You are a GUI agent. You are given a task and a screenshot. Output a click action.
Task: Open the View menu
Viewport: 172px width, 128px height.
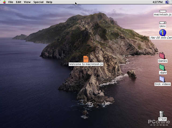point(27,2)
